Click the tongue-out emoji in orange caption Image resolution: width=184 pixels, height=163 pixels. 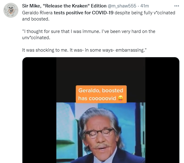120,98
